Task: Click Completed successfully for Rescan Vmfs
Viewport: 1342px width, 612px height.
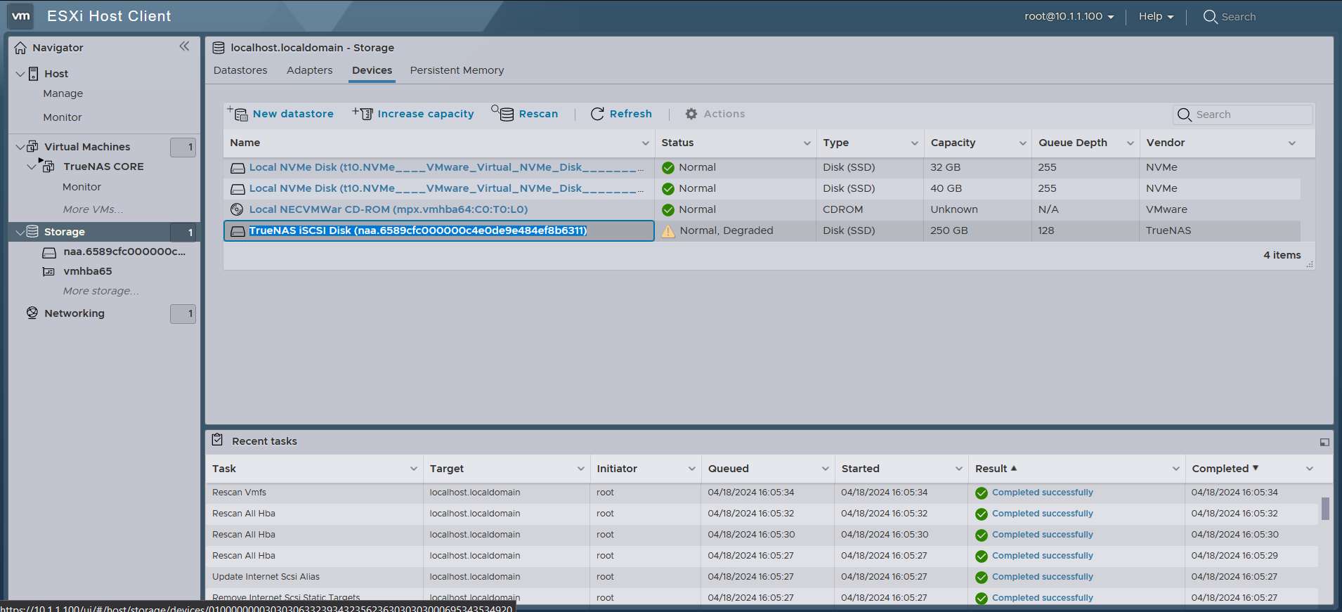Action: coord(1042,493)
